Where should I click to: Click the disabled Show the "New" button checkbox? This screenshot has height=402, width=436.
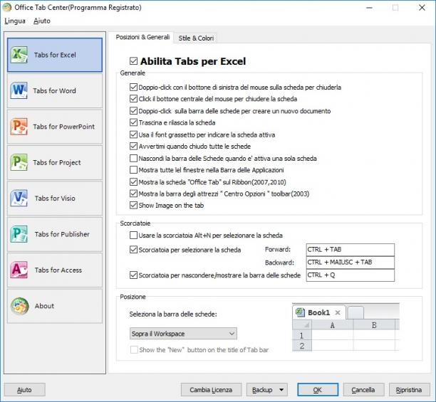134,349
